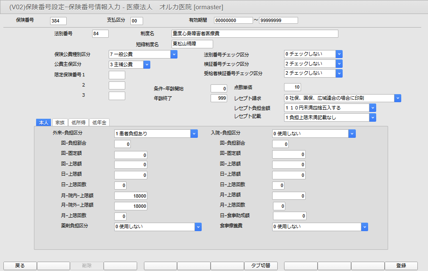Screen dimensions: 428x271
Task: Expand the 検証番号チェック区分 dropdown
Action: pos(339,64)
